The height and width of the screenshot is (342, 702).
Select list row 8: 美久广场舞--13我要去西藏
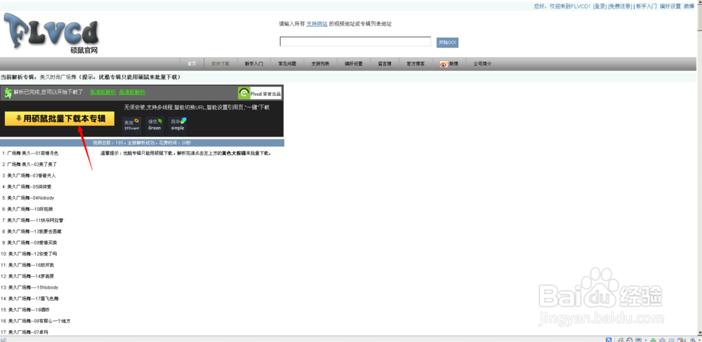(32, 231)
